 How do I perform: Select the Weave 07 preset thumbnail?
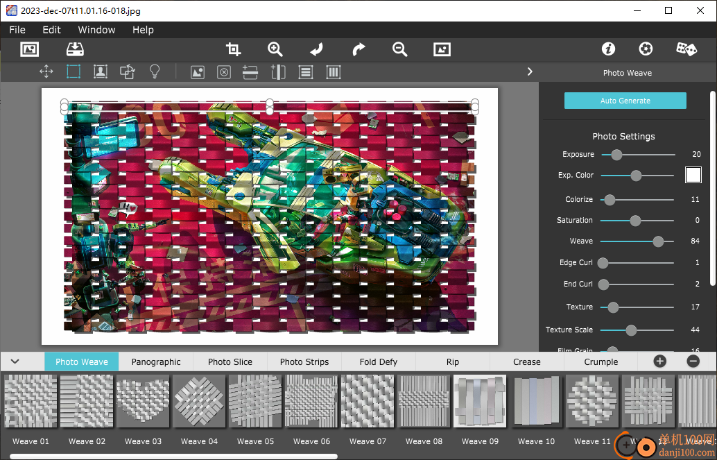click(368, 402)
